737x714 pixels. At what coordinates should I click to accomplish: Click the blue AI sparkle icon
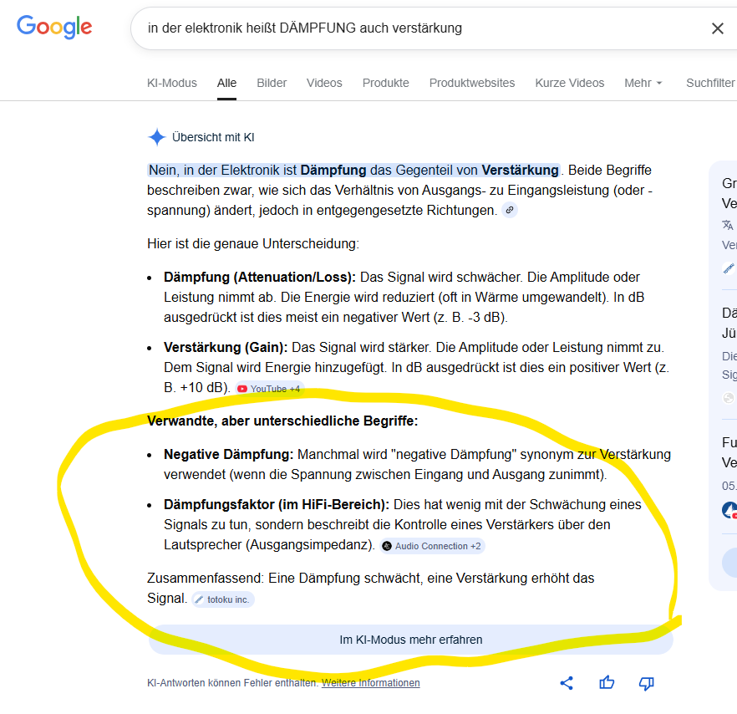(x=156, y=137)
